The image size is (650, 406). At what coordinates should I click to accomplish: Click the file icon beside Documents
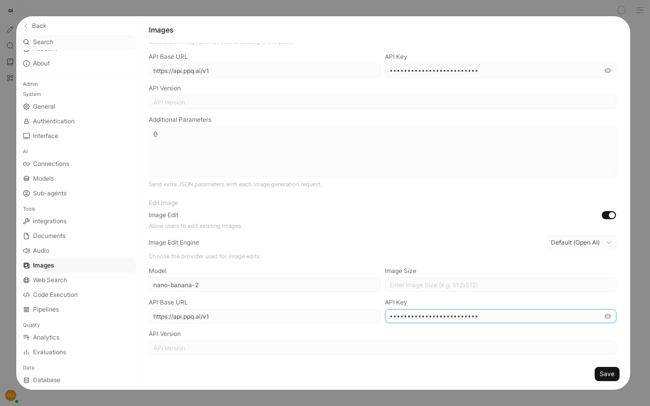[x=26, y=236]
